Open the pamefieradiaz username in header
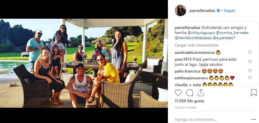Viewport: 259px width, 123px height. tap(202, 10)
